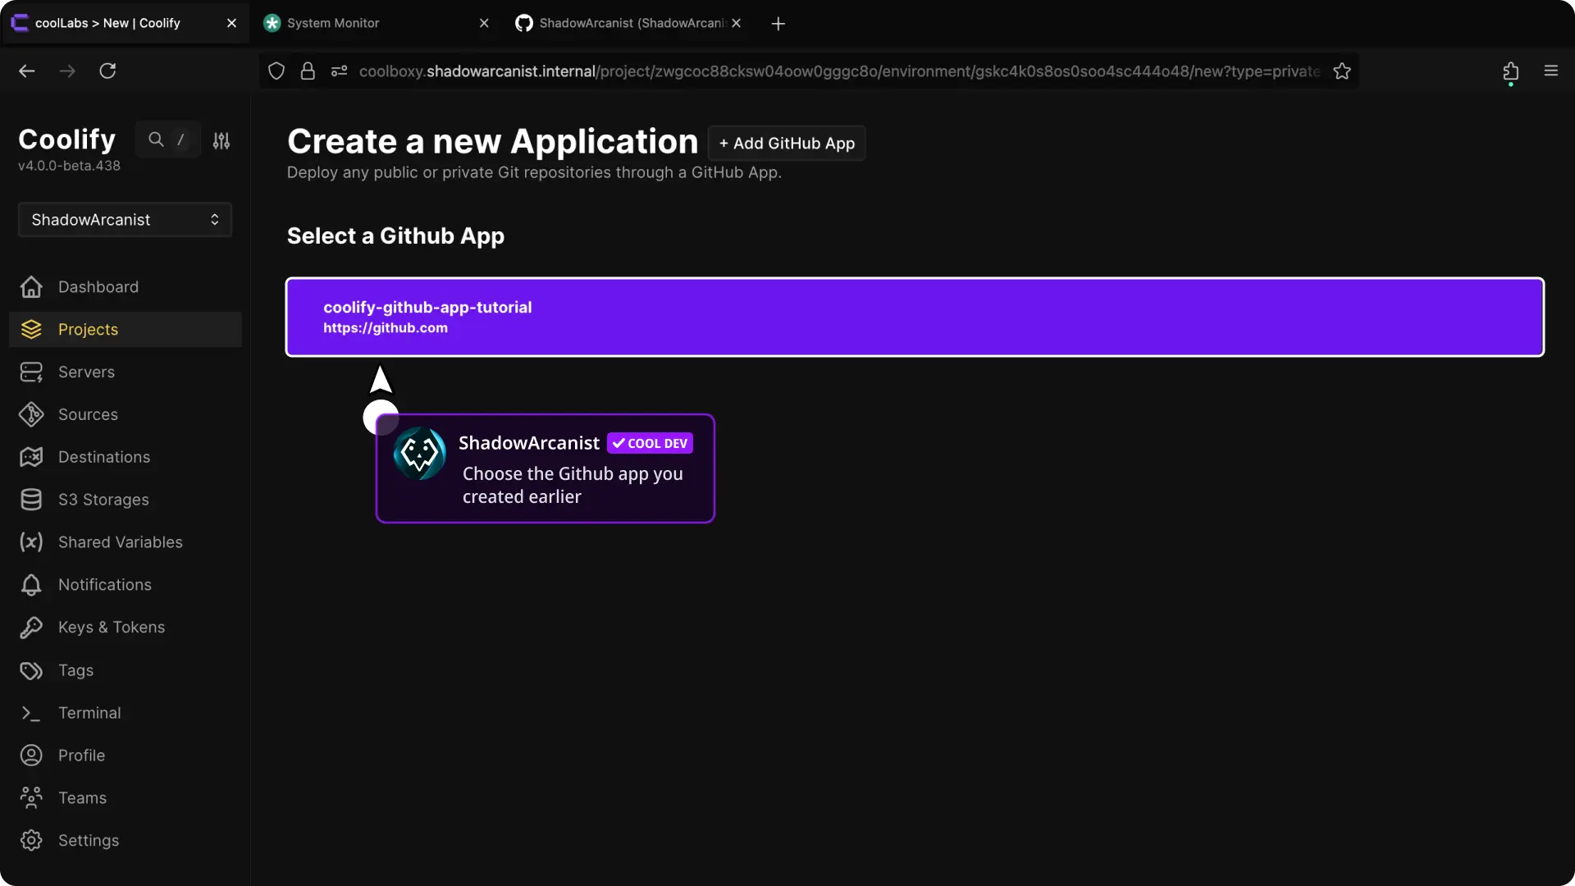
Task: Click the Destinations icon in sidebar
Action: coord(31,457)
